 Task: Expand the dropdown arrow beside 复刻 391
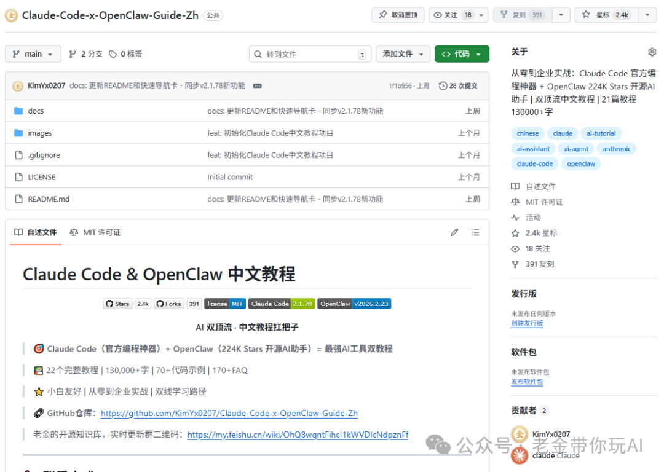[561, 15]
